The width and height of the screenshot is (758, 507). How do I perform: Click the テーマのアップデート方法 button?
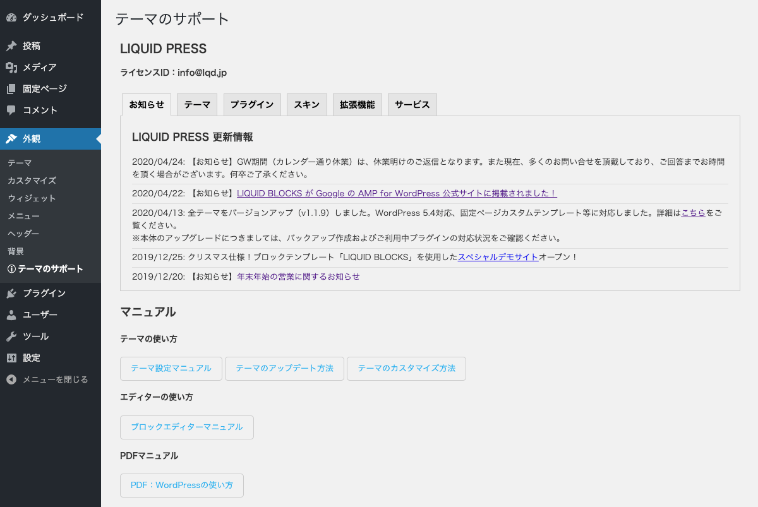(284, 369)
